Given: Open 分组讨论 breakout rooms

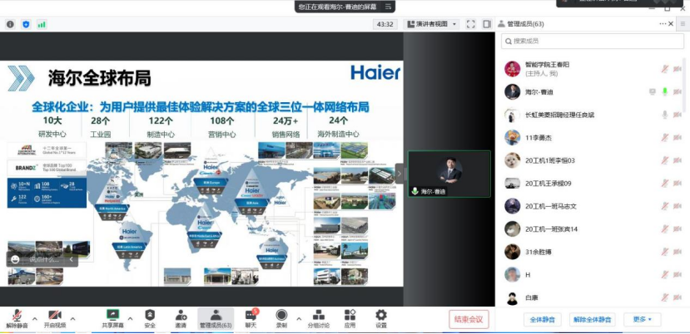Looking at the screenshot, I should coord(319,320).
